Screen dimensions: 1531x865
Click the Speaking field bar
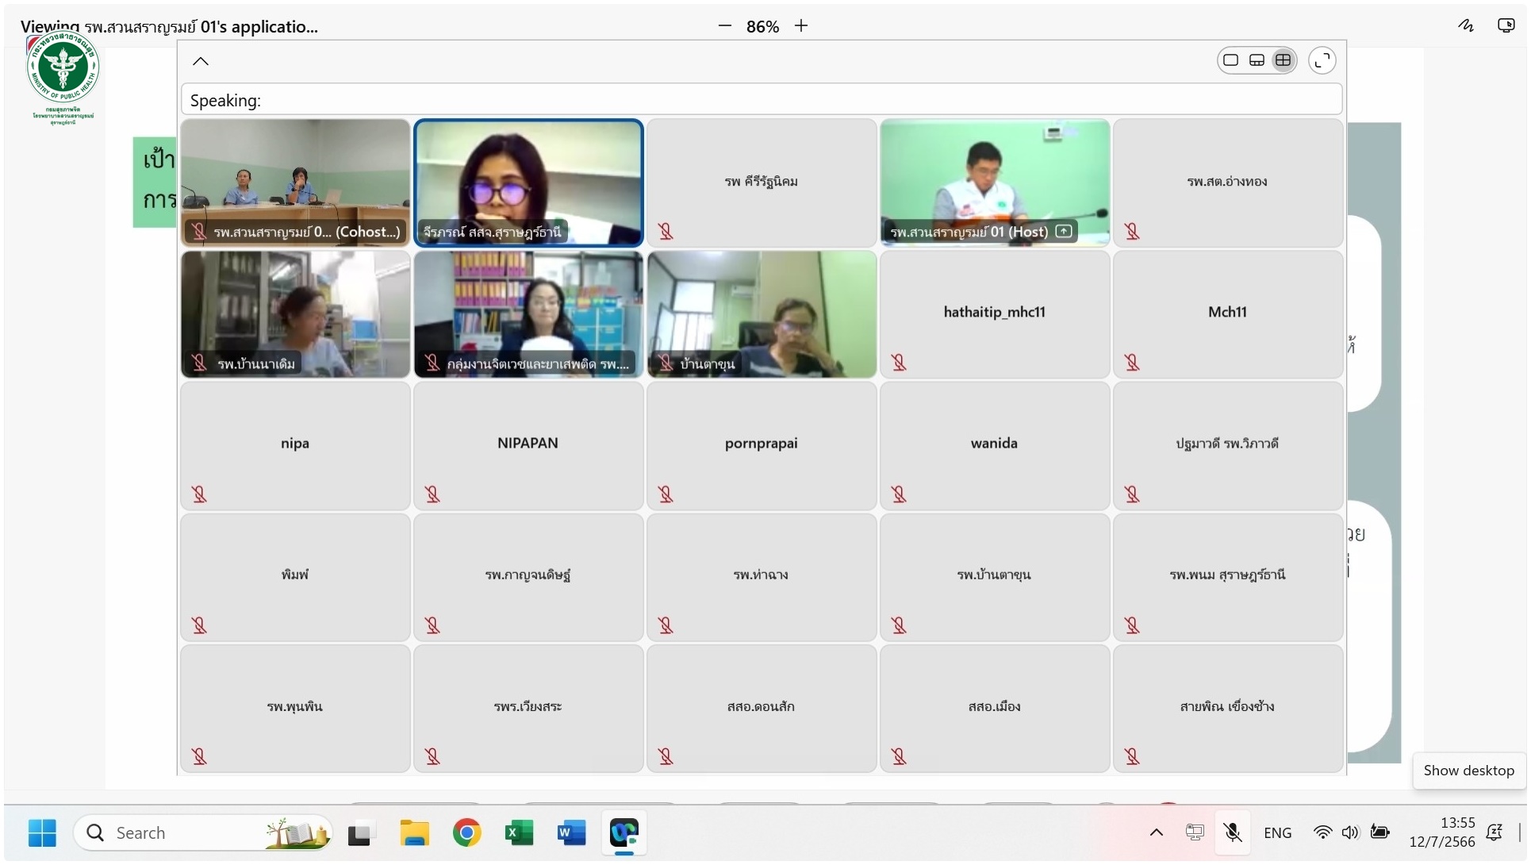coord(762,100)
